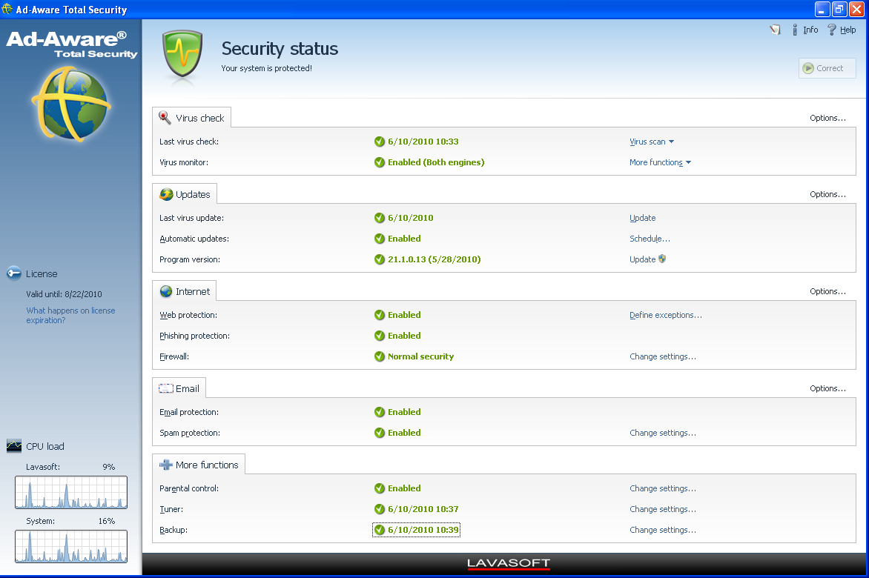
Task: Click green check icon for Automatic updates
Action: tap(380, 239)
